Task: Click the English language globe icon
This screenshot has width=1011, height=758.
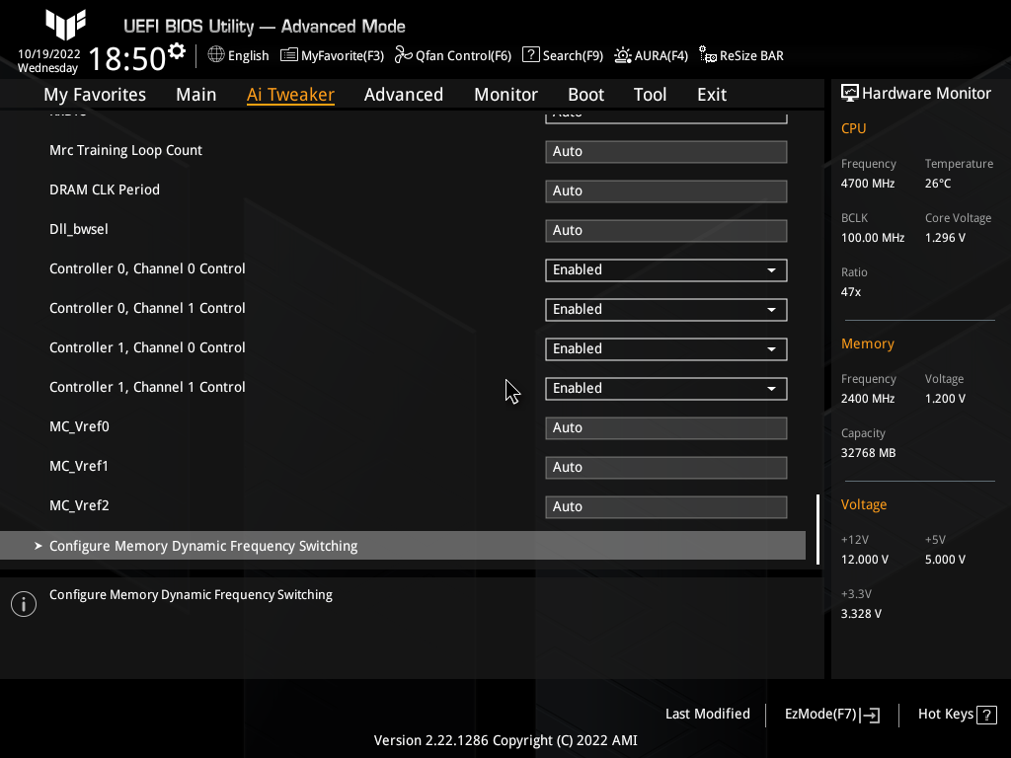Action: (216, 55)
